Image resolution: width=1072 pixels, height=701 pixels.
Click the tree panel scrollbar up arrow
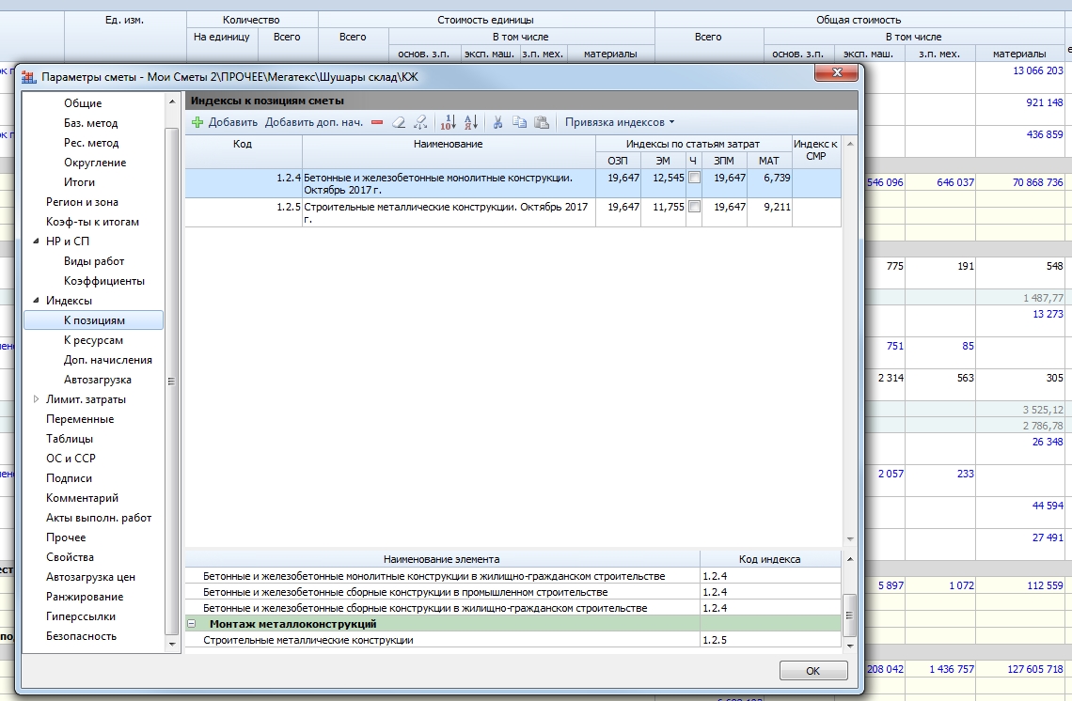point(171,101)
